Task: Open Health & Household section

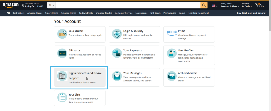Action: click(x=198, y=13)
